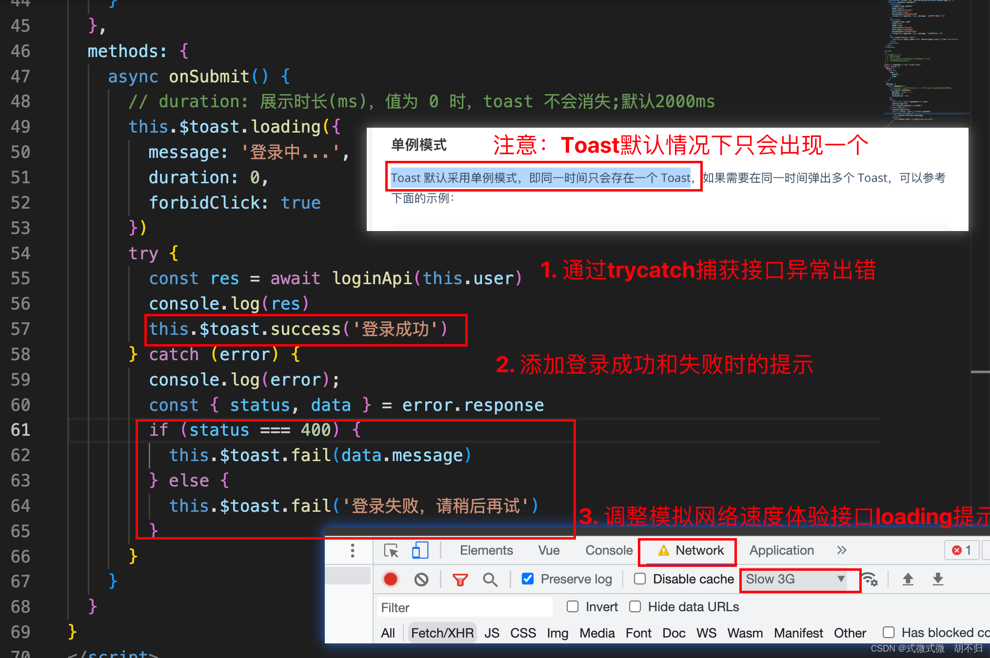Click the clear network log icon

(421, 579)
